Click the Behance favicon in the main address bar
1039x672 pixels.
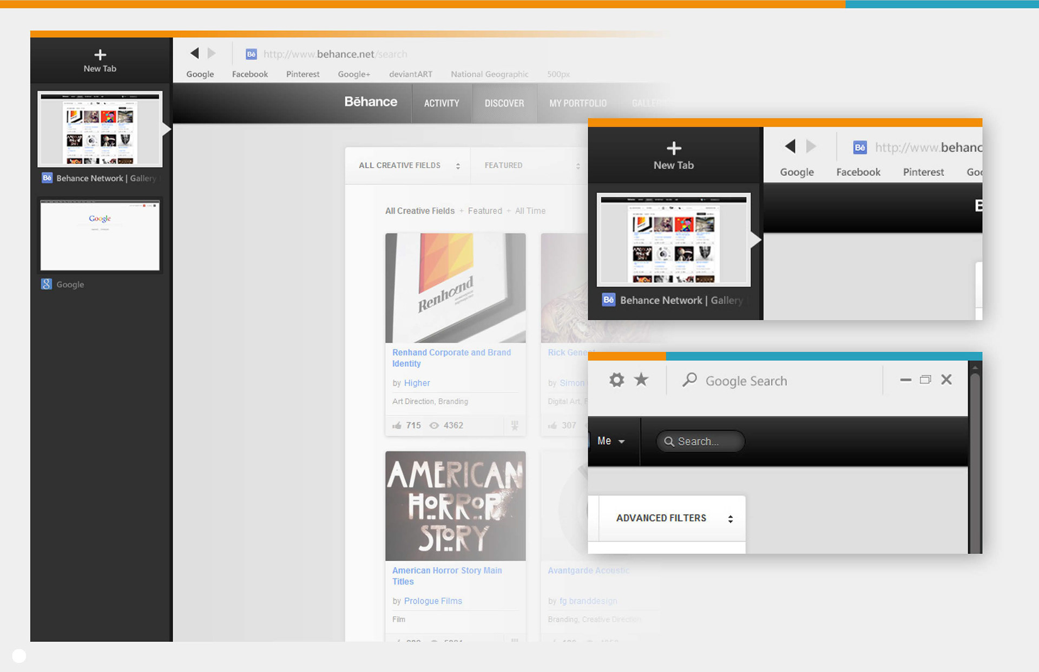251,54
